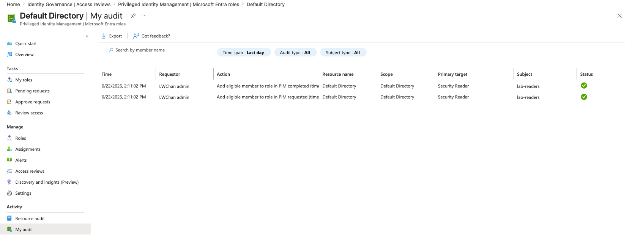Sort by the Time column header
Screen dimensions: 632x236
[107, 74]
